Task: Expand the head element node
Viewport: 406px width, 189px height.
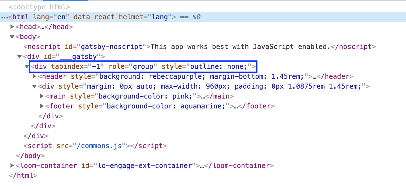Action: point(12,27)
